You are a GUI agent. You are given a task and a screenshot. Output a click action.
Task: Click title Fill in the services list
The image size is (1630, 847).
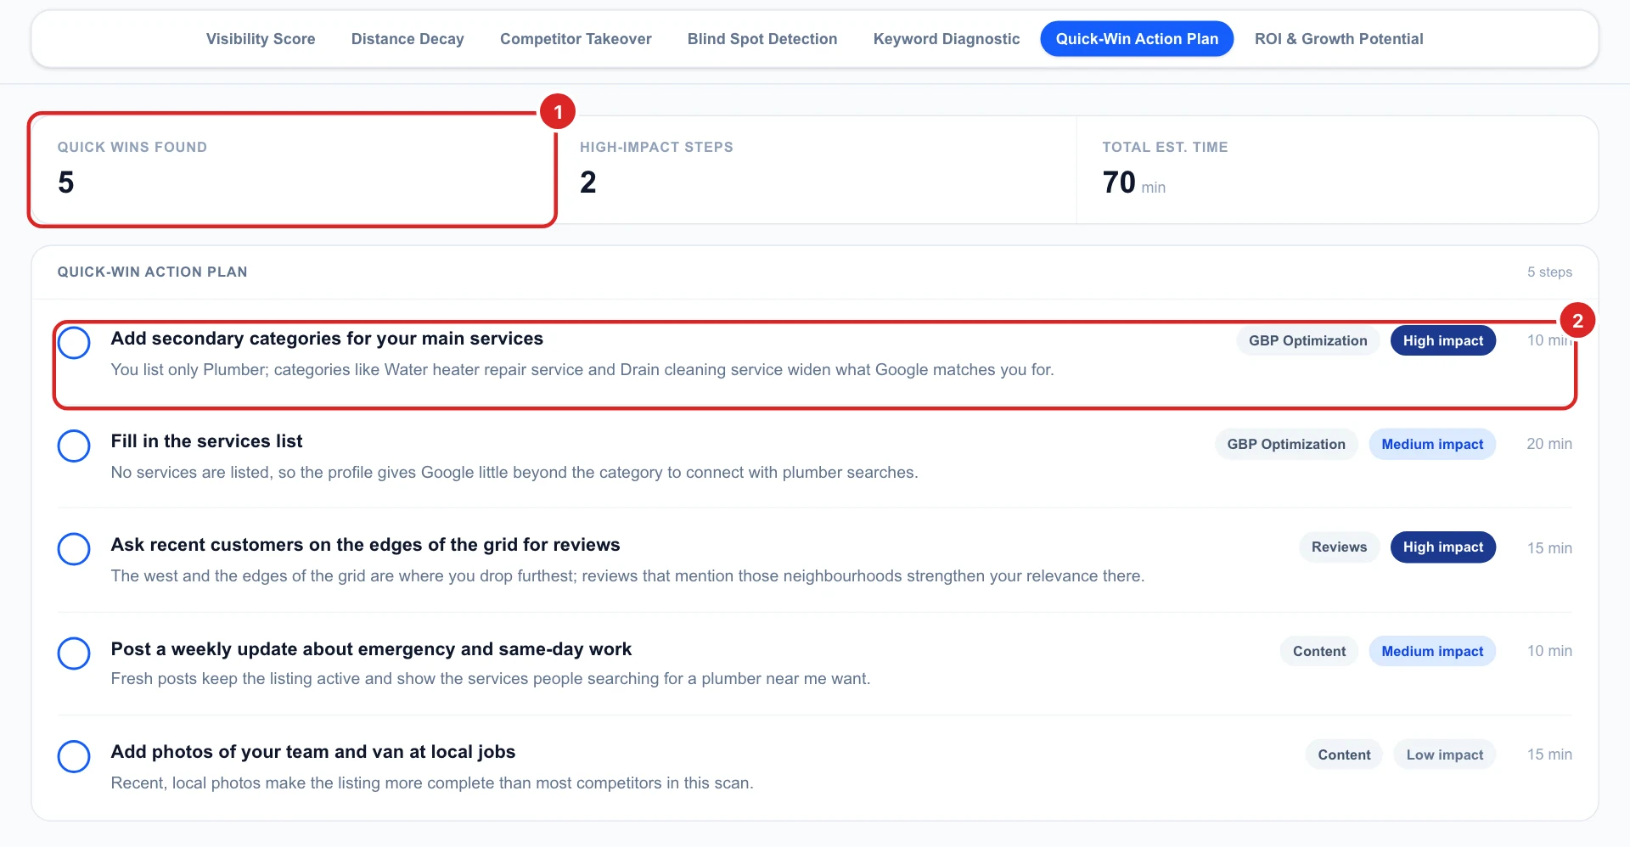(x=206, y=441)
